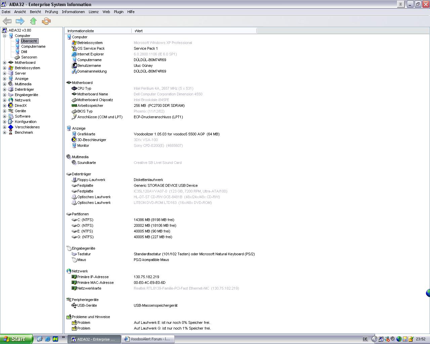This screenshot has width=430, height=344.
Task: Click the Verschiedenes blue diamond icon
Action: tap(11, 127)
